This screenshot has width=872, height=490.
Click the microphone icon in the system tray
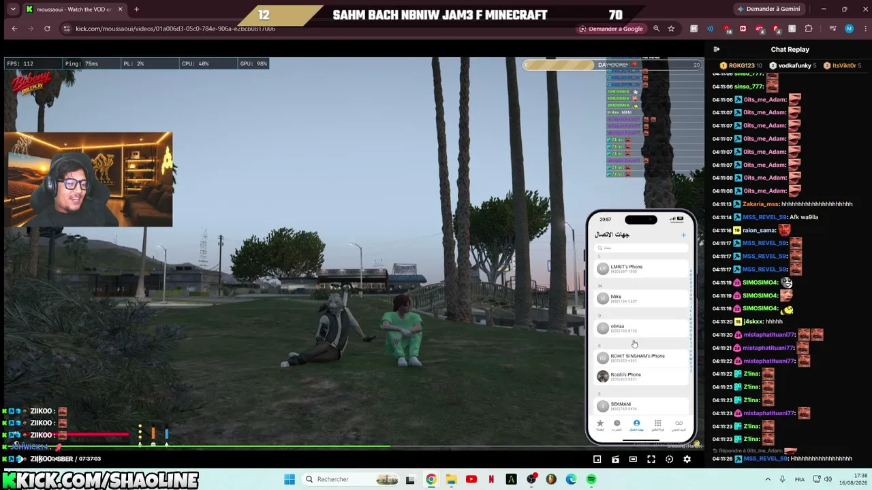(x=782, y=479)
